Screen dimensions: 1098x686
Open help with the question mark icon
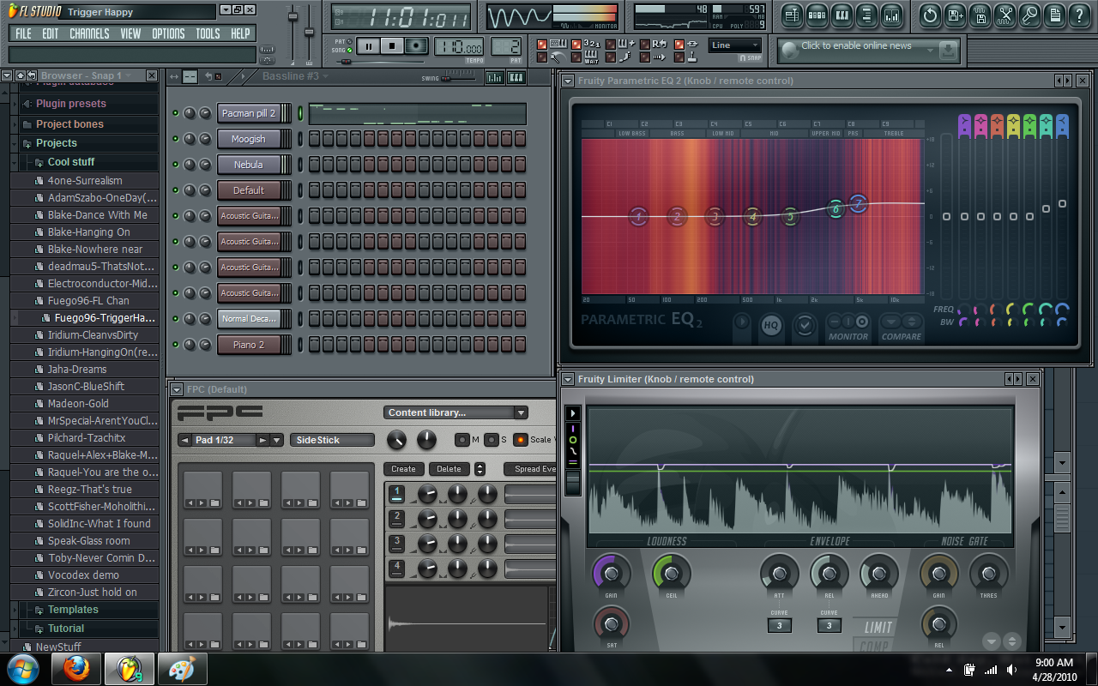1080,15
